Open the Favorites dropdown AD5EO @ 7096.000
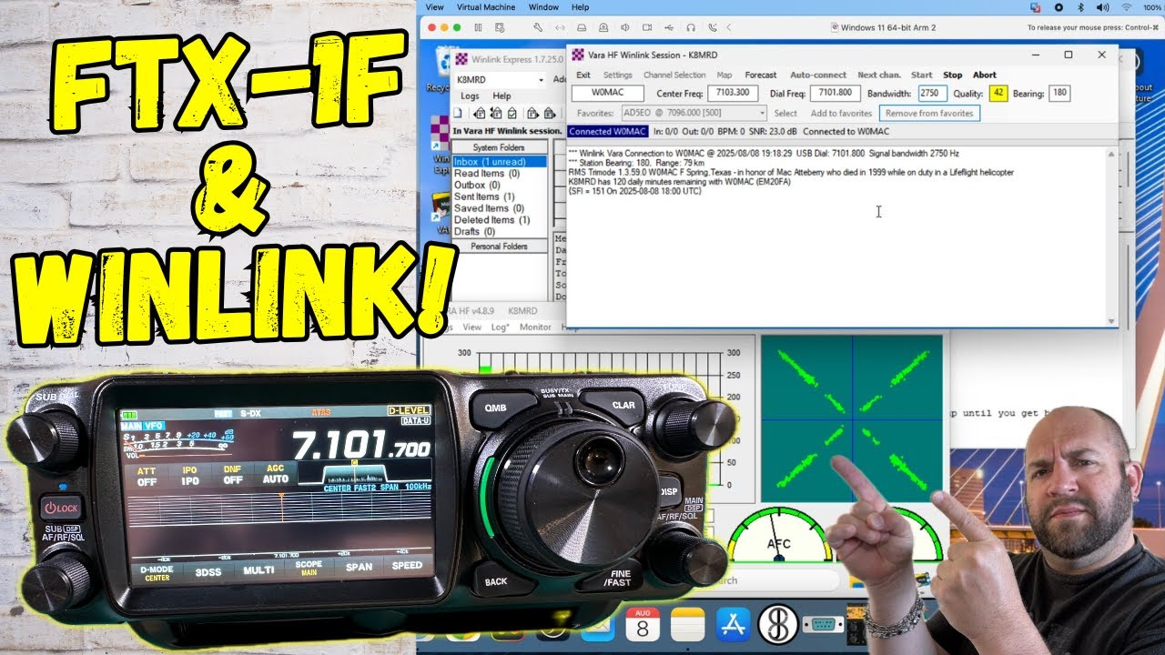The width and height of the screenshot is (1165, 655). (694, 113)
